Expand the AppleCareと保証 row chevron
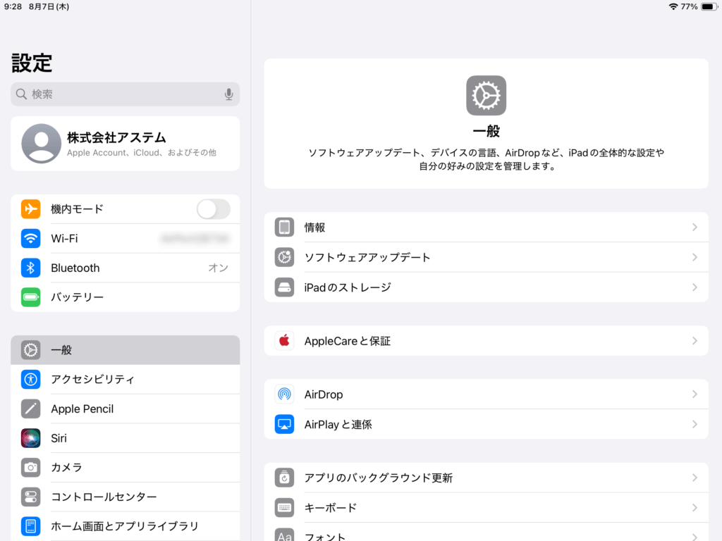The image size is (722, 541). [695, 341]
